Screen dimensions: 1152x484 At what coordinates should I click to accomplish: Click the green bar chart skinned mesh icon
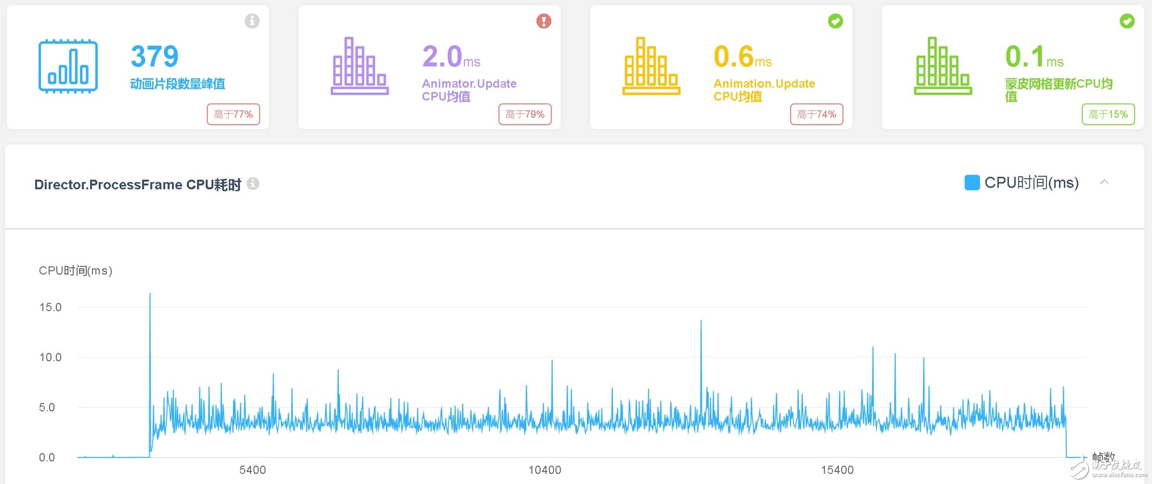tap(943, 66)
